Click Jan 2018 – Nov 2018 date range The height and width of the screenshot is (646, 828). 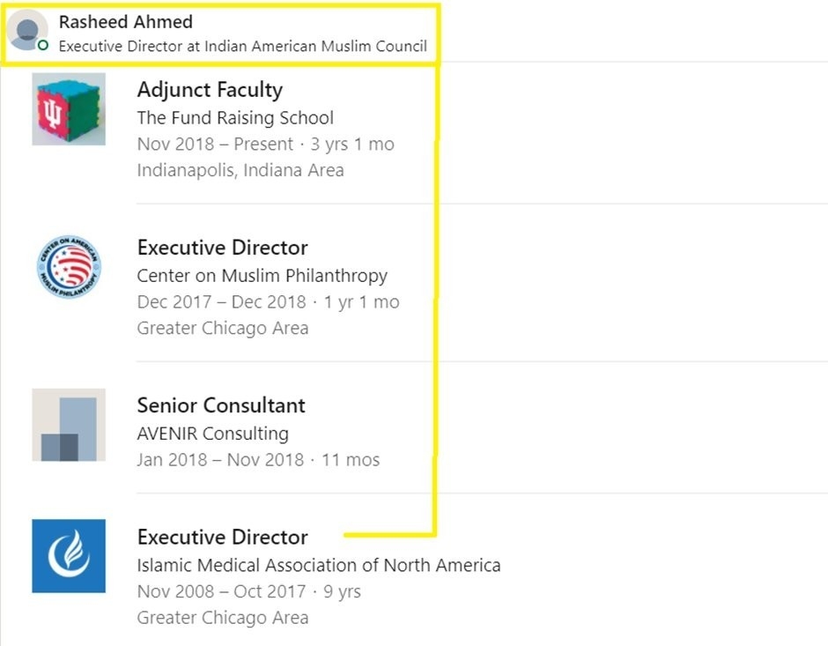(220, 459)
